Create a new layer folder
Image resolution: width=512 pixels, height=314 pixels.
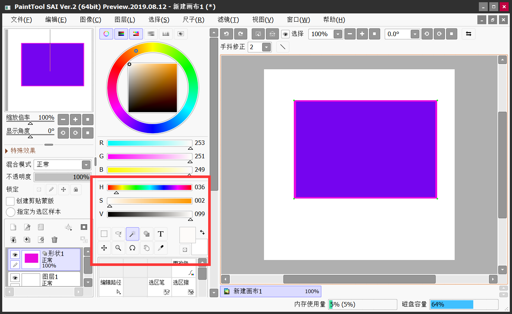41,227
